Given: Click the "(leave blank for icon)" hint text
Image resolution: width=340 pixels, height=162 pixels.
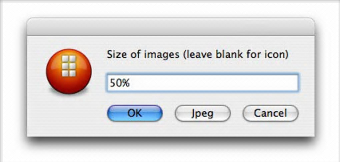Looking at the screenshot, I should (235, 54).
